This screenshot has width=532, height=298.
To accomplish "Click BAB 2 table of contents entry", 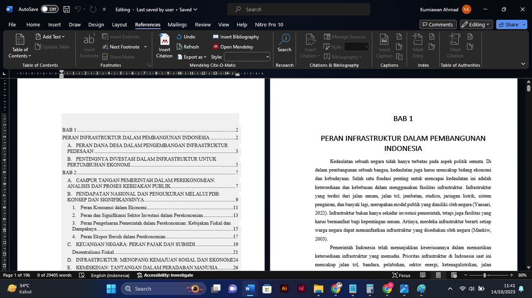I will (150, 172).
